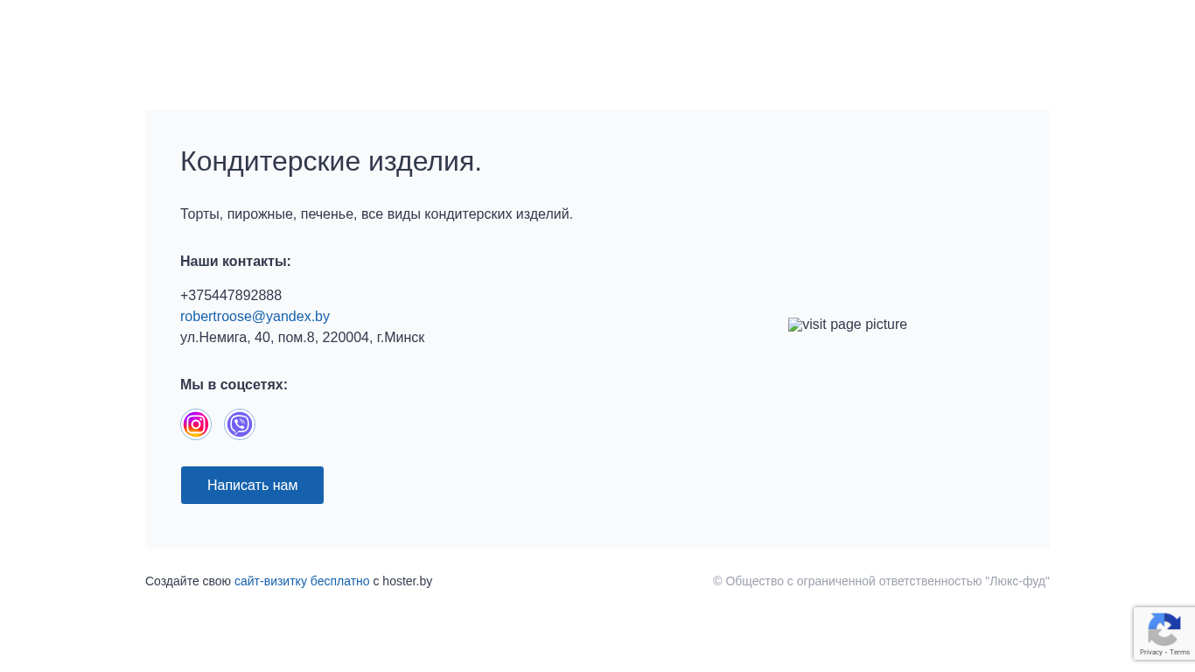Image resolution: width=1195 pixels, height=672 pixels.
Task: Click the "Мы в соцсетях:" label
Action: (x=234, y=385)
